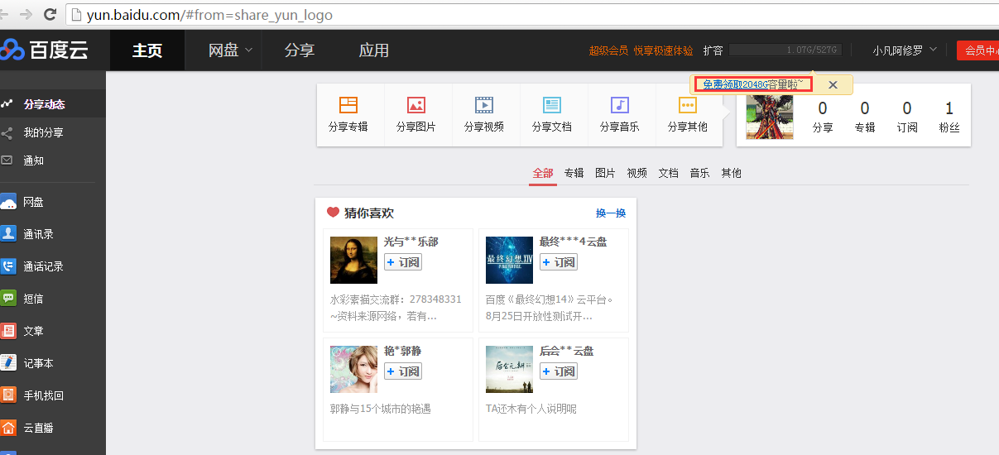Select the 专辑 filter tab
Screen dimensions: 999x455
pos(574,173)
